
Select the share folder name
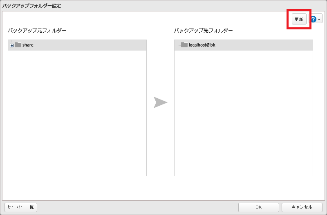[28, 45]
